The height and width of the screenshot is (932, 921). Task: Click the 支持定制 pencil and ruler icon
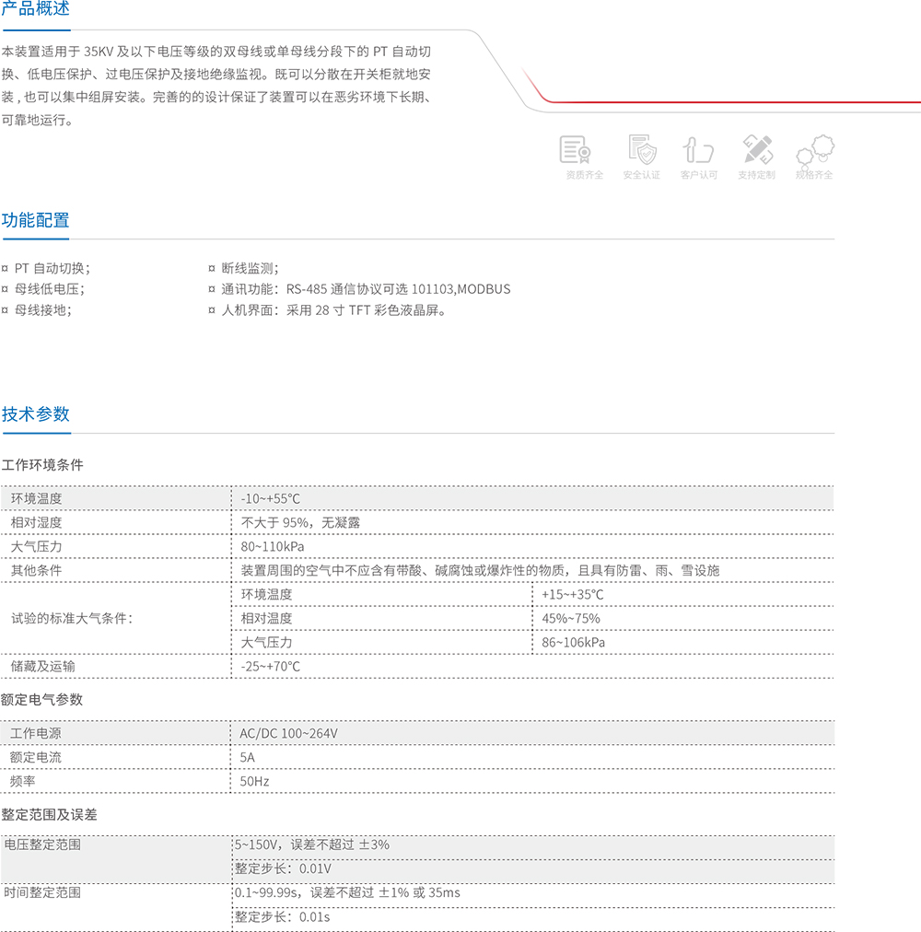757,149
